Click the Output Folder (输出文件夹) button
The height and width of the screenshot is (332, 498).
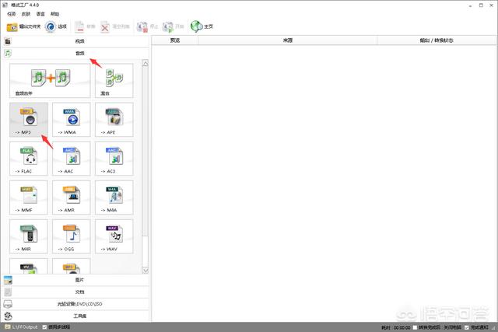point(24,26)
